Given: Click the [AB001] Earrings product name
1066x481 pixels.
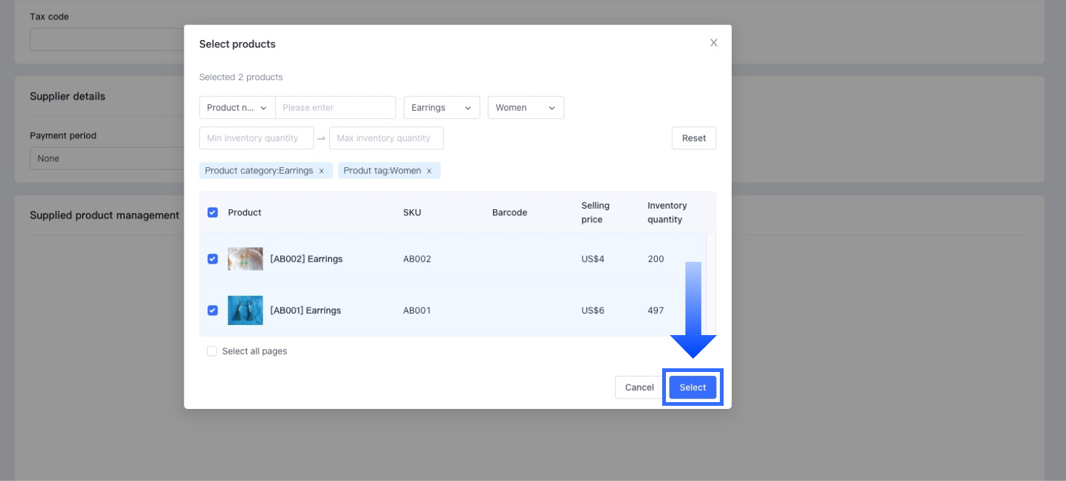Looking at the screenshot, I should [x=305, y=310].
